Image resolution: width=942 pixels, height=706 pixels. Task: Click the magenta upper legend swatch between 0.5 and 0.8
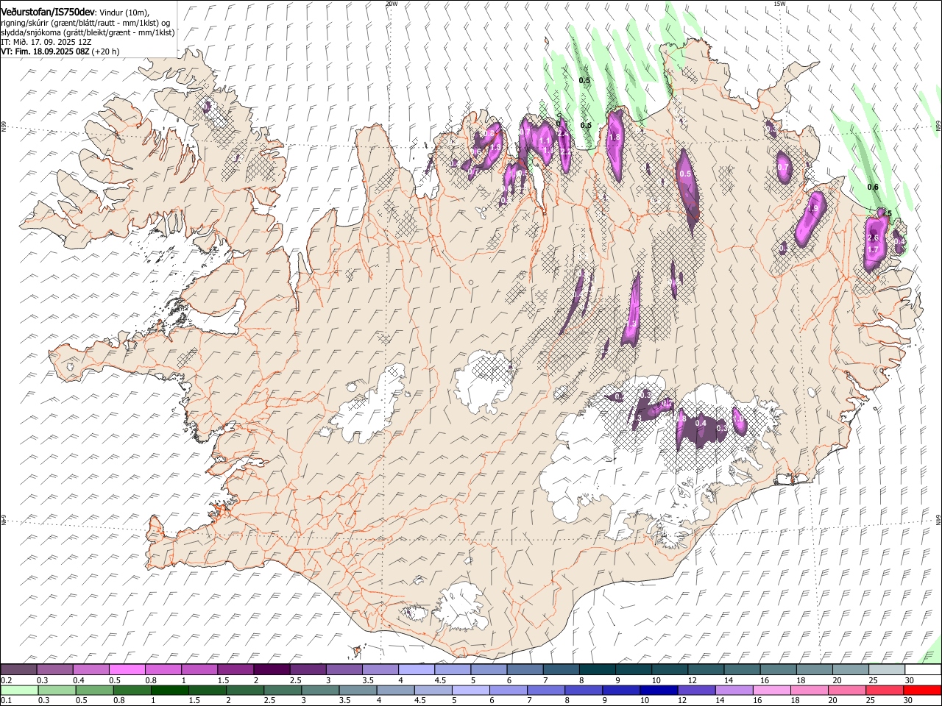pos(127,669)
